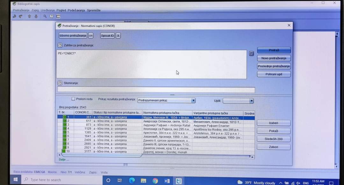This screenshot has height=185, width=344.
Task: Click help icon beside Zahtev za pretraživanje
Action: (60, 45)
